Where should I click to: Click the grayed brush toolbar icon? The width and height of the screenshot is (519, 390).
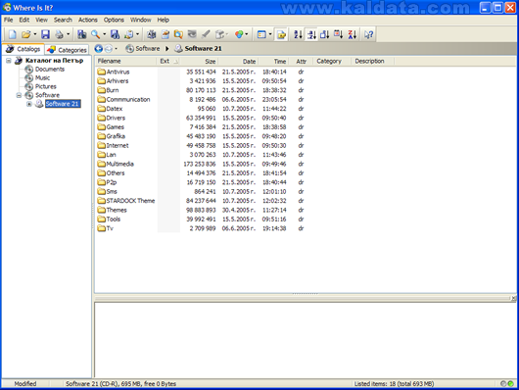206,34
